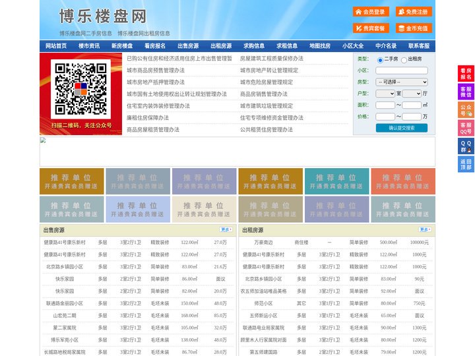Viewport: 475px width, 356px height.
Task: Click 博乐楼盘网出租房信息 header link
Action: click(144, 34)
